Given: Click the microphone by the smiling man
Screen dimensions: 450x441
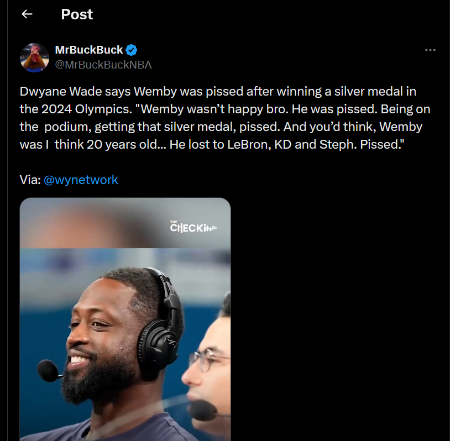Looking at the screenshot, I should coord(48,371).
